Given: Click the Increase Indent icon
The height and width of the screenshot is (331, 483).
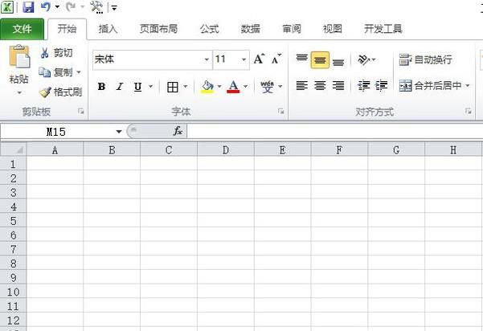Looking at the screenshot, I should [x=382, y=86].
